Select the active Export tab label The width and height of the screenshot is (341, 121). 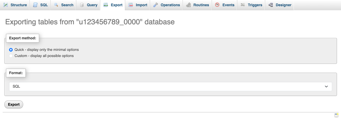(x=117, y=5)
